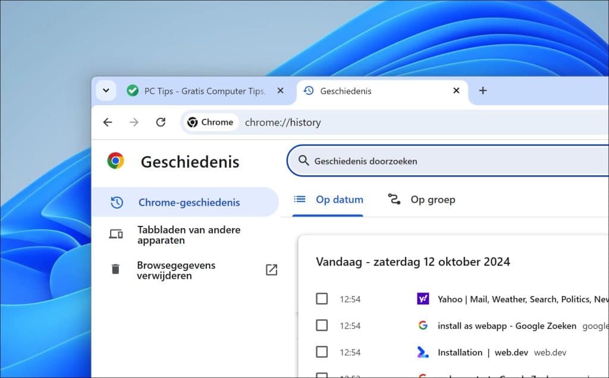
Task: Click the web.dev domain label text
Action: pyautogui.click(x=550, y=352)
